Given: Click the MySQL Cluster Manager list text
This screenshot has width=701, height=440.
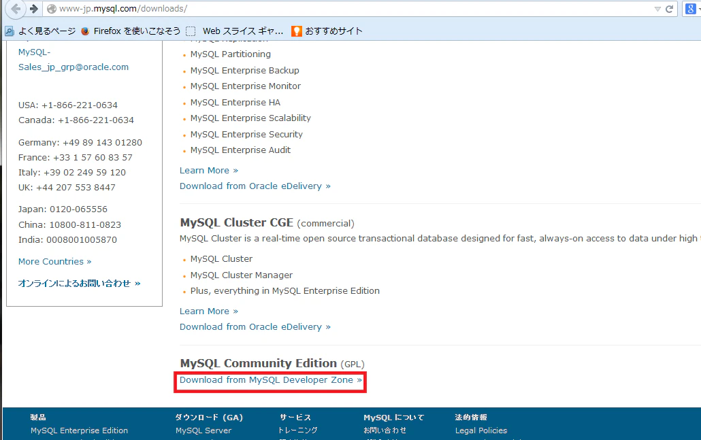Looking at the screenshot, I should tap(242, 275).
